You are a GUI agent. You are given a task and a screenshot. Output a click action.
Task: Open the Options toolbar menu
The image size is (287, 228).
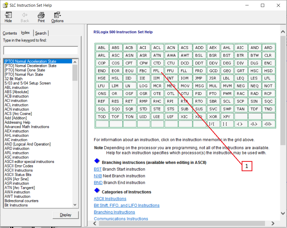pyautogui.click(x=57, y=17)
